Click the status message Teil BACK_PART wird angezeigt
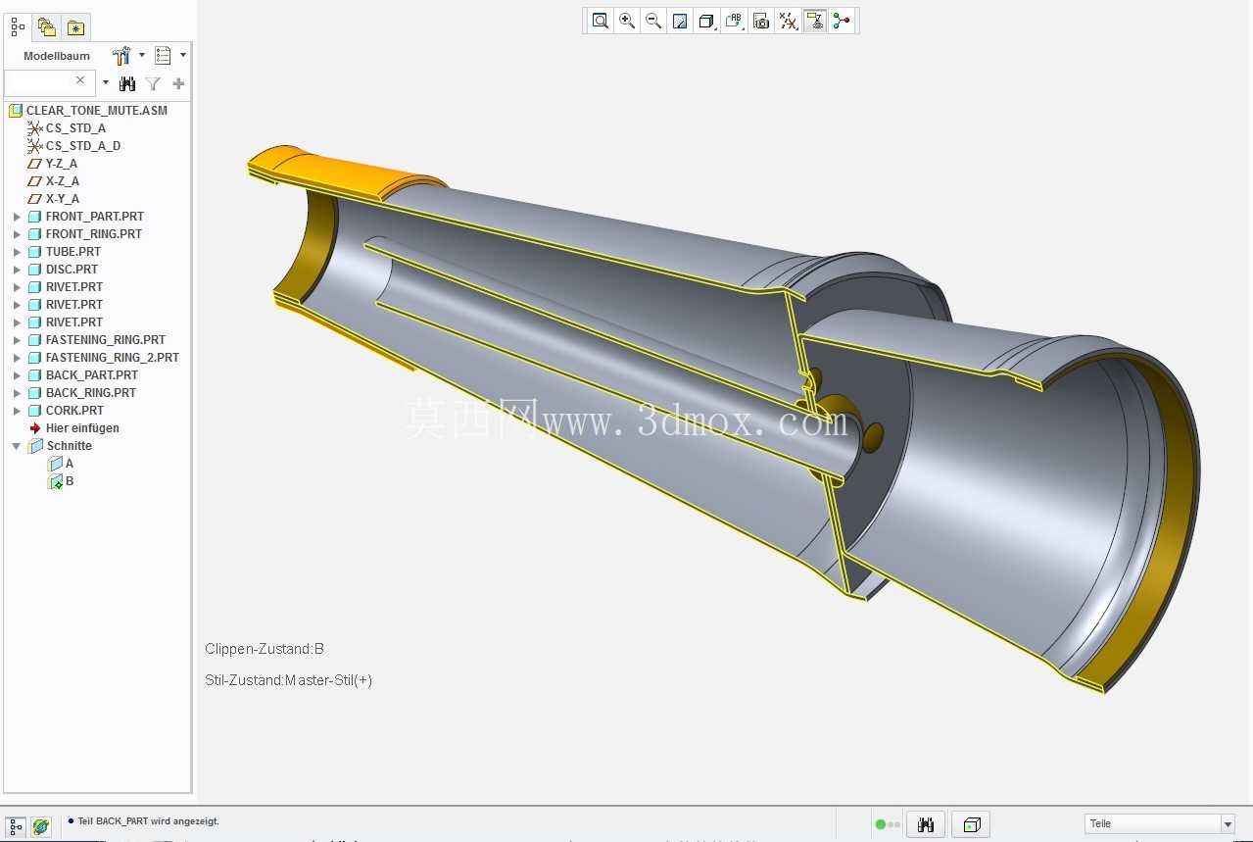The width and height of the screenshot is (1253, 842). [148, 821]
